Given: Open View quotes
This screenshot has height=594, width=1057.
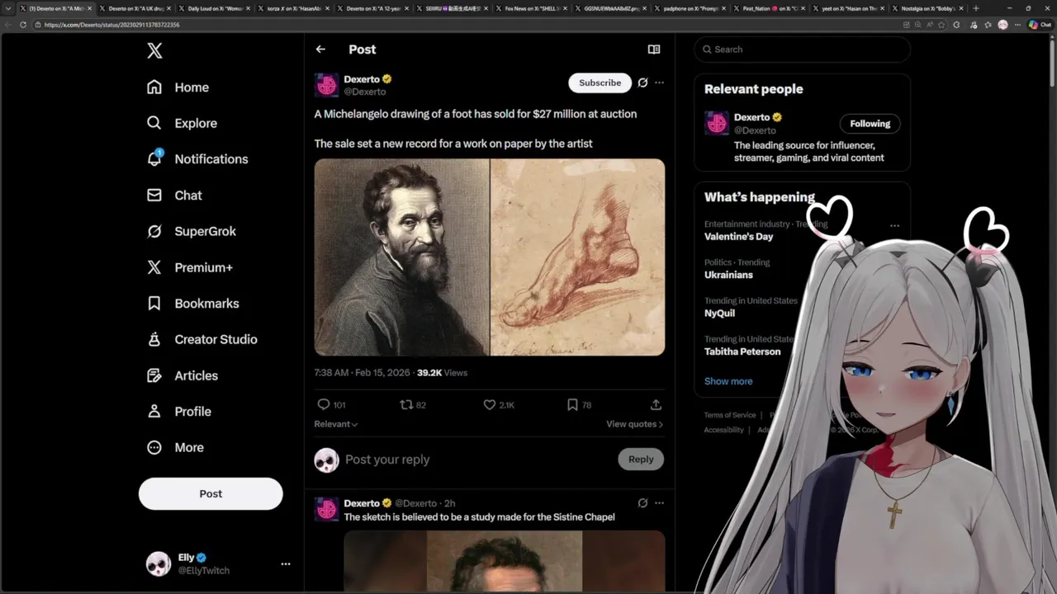Looking at the screenshot, I should coord(635,424).
